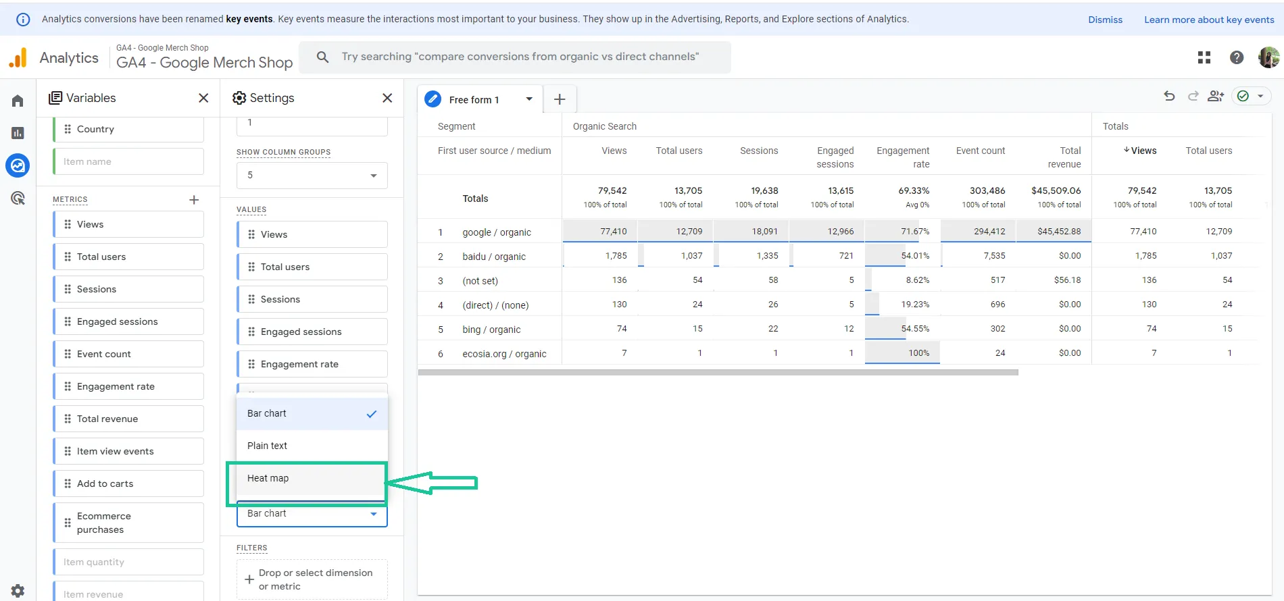Open the Show column groups dropdown
The height and width of the screenshot is (601, 1284).
[x=312, y=175]
